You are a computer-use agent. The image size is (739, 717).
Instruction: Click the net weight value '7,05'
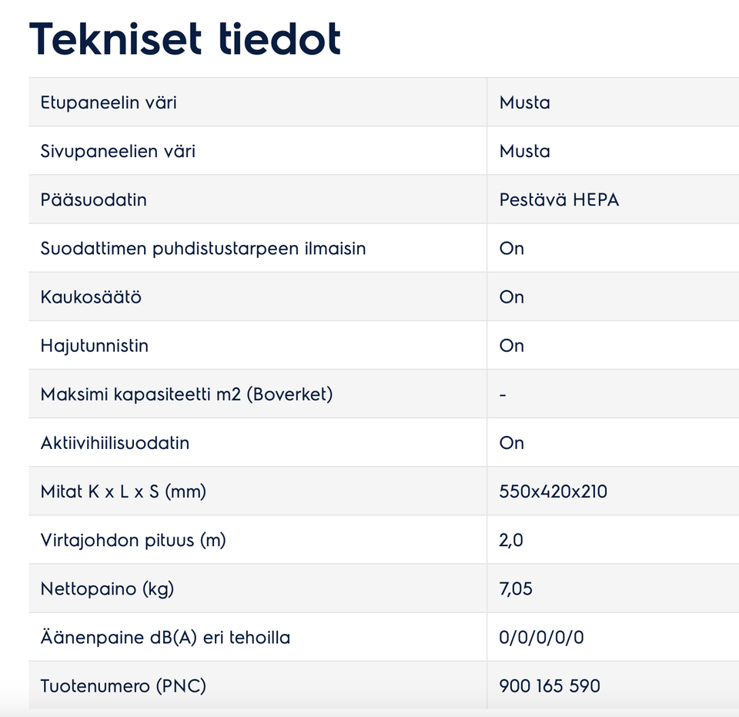(516, 588)
